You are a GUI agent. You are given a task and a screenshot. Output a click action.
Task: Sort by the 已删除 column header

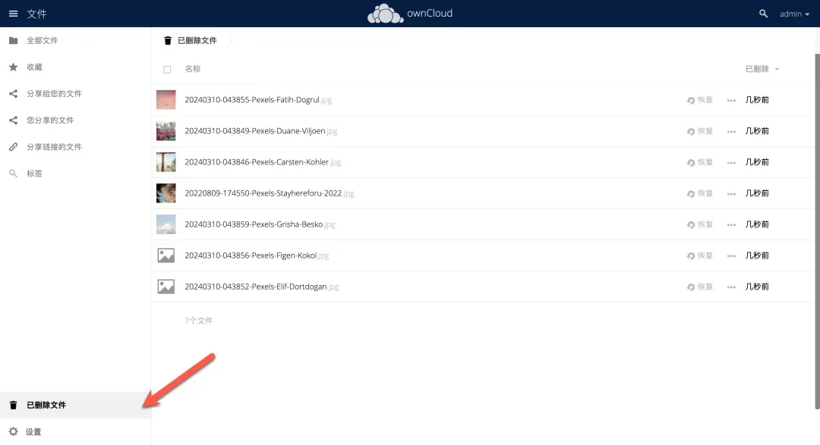[x=757, y=69]
